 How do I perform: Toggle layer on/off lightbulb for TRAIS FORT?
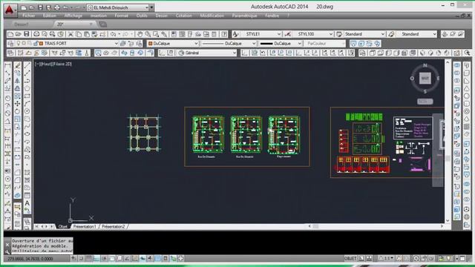(x=19, y=44)
